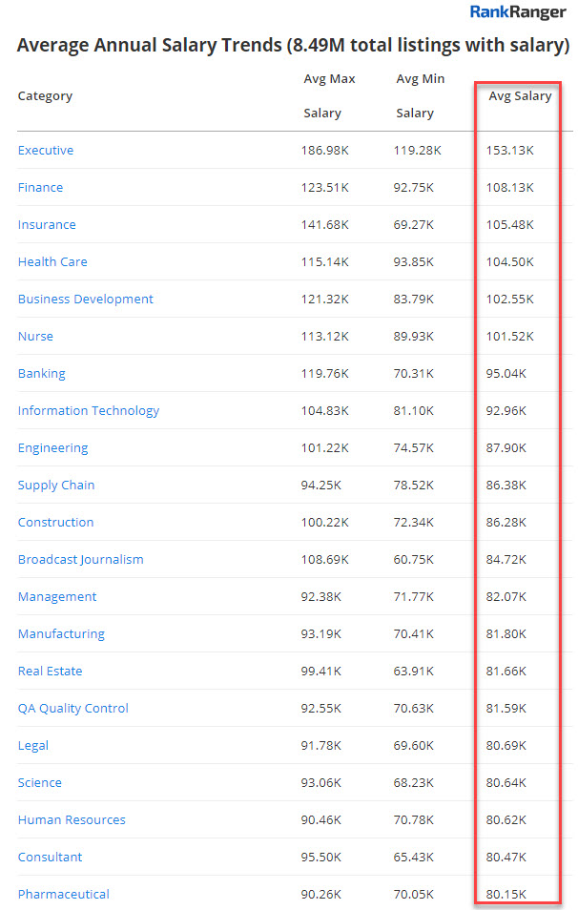Viewport: 578px width, 910px height.
Task: Open the Finance category link
Action: click(40, 188)
